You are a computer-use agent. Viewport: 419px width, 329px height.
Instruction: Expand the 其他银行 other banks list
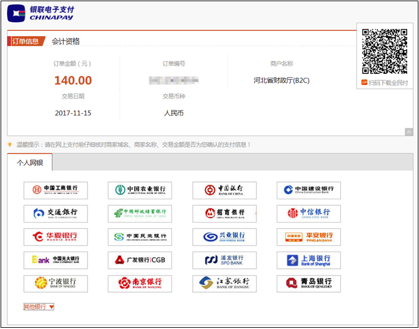pyautogui.click(x=39, y=307)
